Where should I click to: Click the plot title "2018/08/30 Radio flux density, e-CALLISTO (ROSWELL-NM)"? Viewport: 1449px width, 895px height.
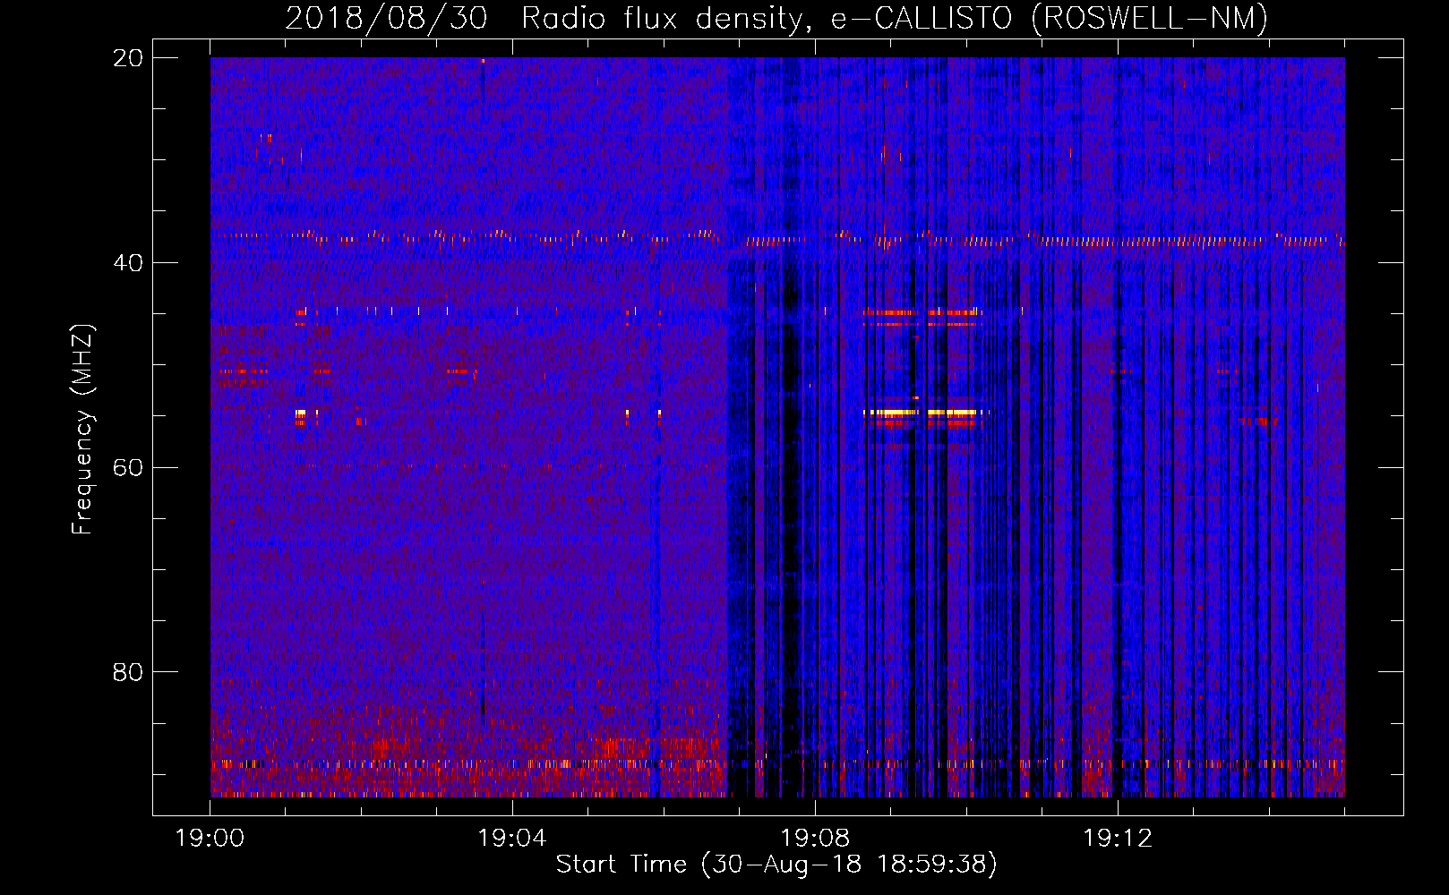coord(776,18)
